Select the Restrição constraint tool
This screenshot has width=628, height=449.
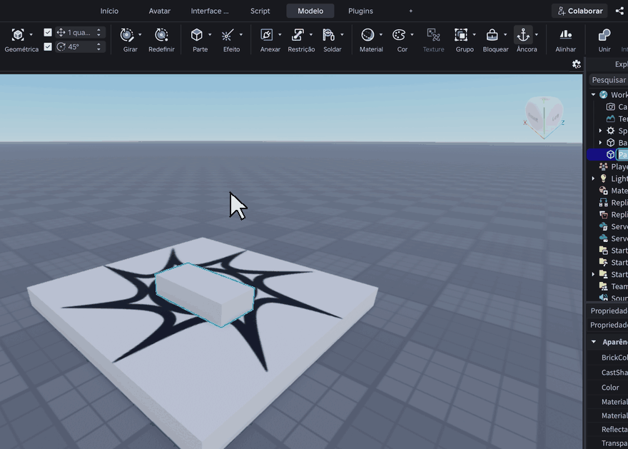tap(298, 35)
